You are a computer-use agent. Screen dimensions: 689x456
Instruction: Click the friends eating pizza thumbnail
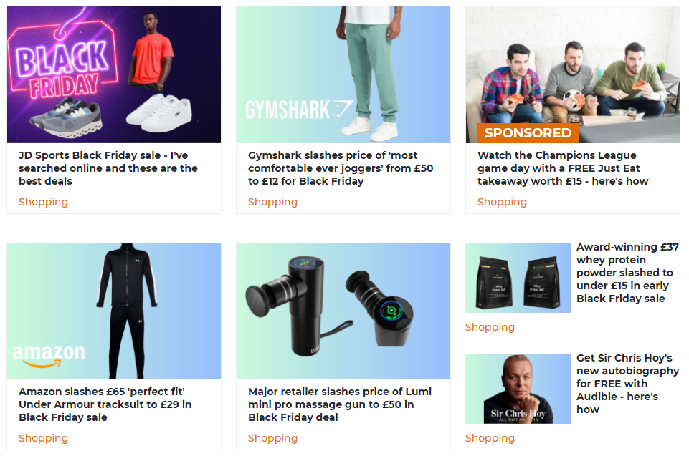coord(573,74)
